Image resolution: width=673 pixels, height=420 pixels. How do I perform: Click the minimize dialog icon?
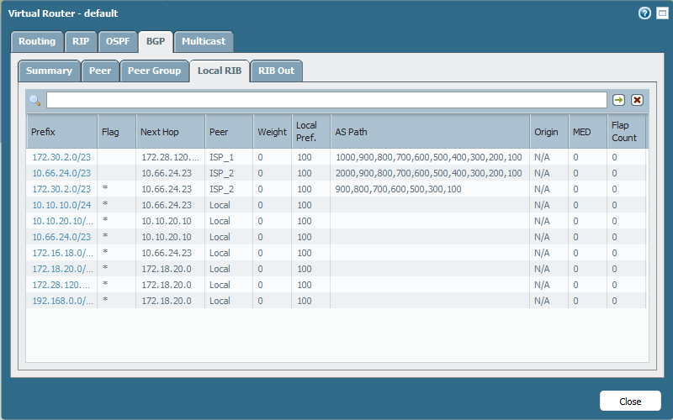point(662,13)
